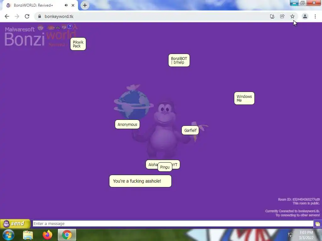Click 'Currently Connected to bonkeyword.tk.' text
322x241 pixels.
coord(292,211)
